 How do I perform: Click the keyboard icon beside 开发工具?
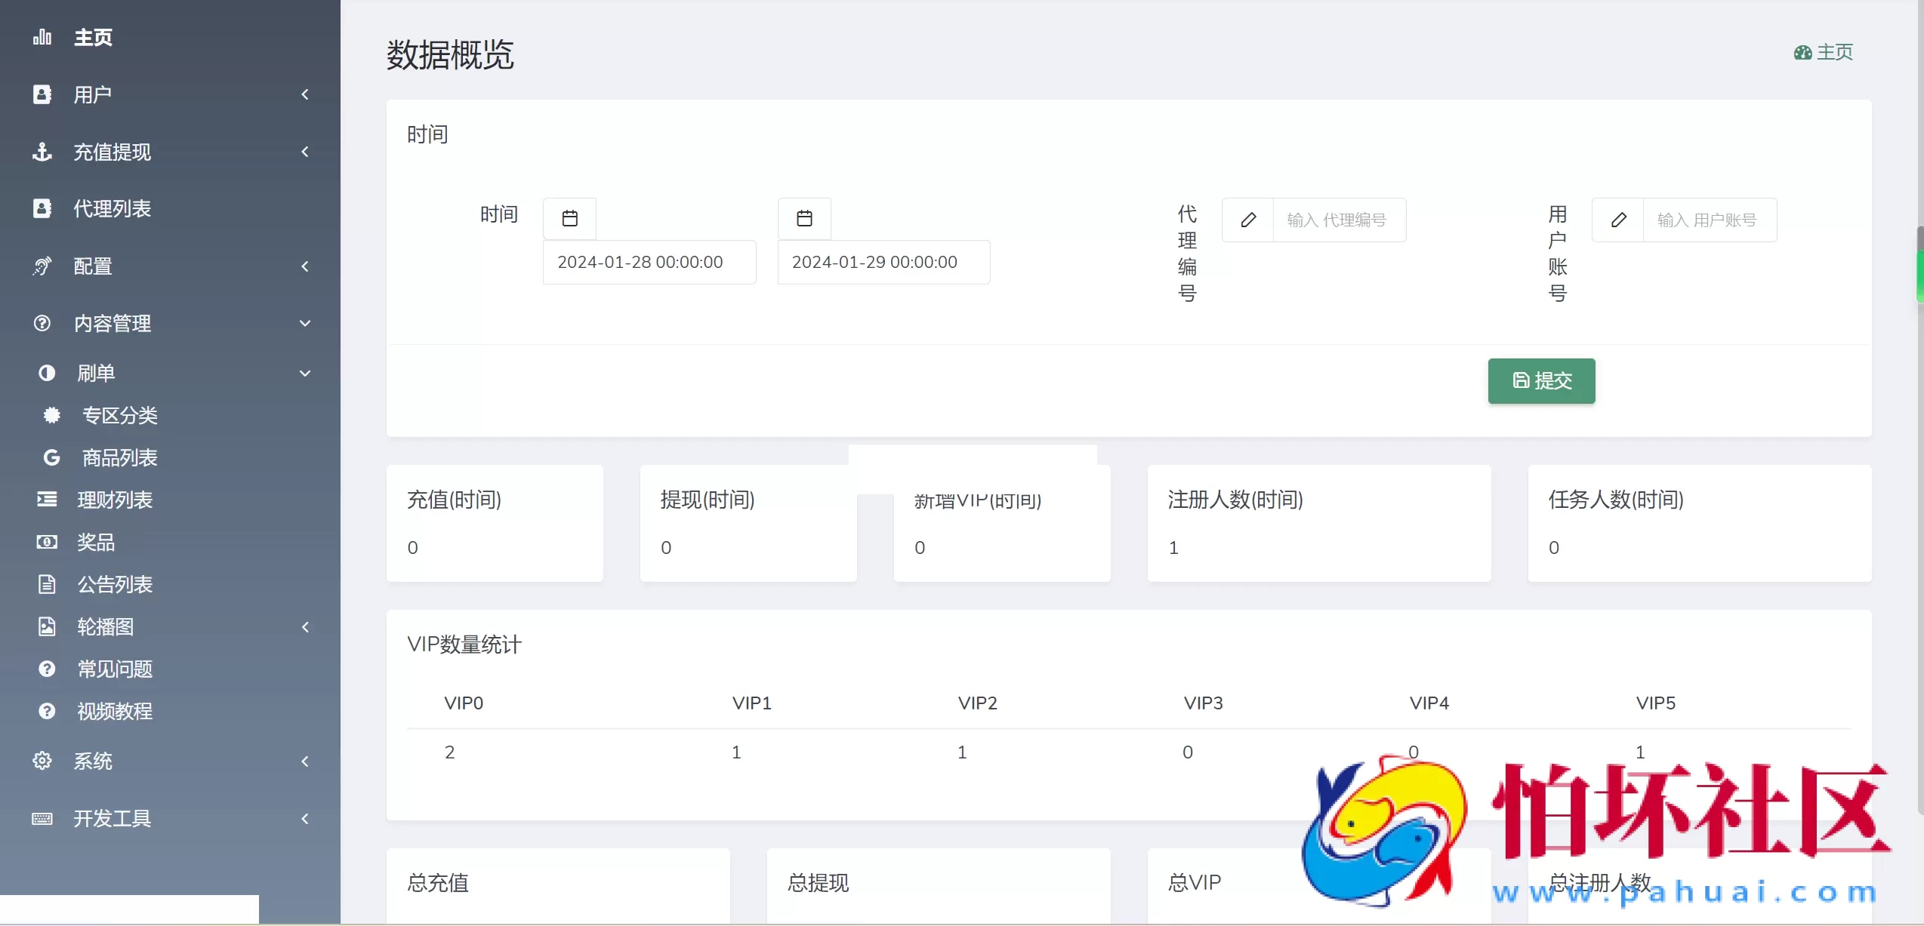(42, 818)
